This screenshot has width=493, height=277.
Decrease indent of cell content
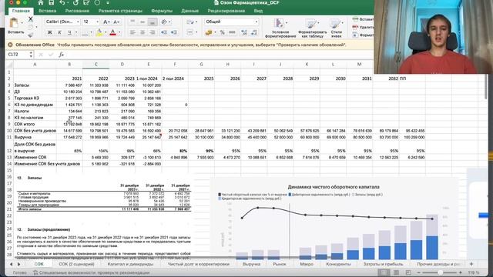pos(164,32)
